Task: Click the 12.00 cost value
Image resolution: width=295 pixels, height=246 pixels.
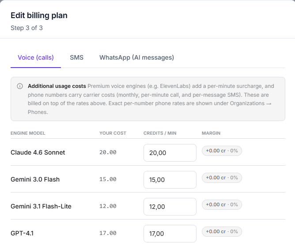Action: click(x=108, y=206)
